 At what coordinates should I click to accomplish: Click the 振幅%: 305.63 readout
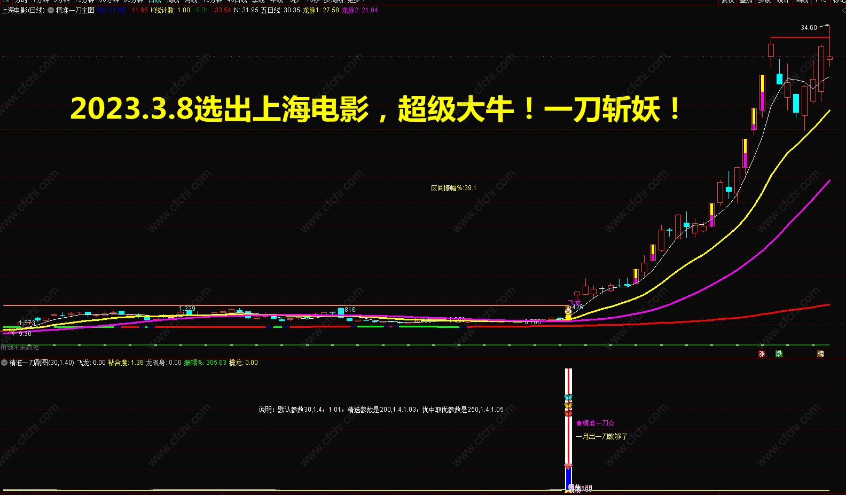pos(205,363)
